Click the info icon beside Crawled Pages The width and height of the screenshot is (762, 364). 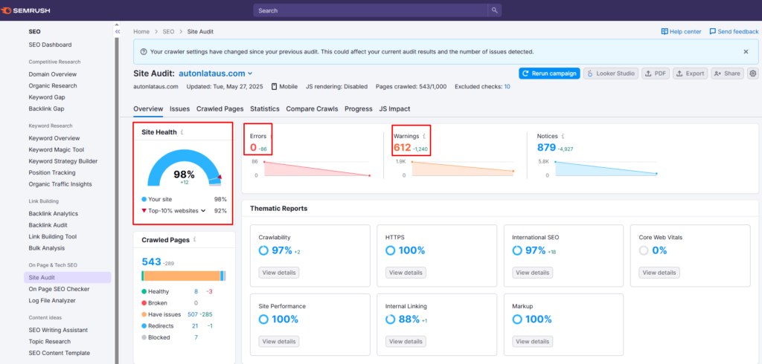[x=195, y=240]
